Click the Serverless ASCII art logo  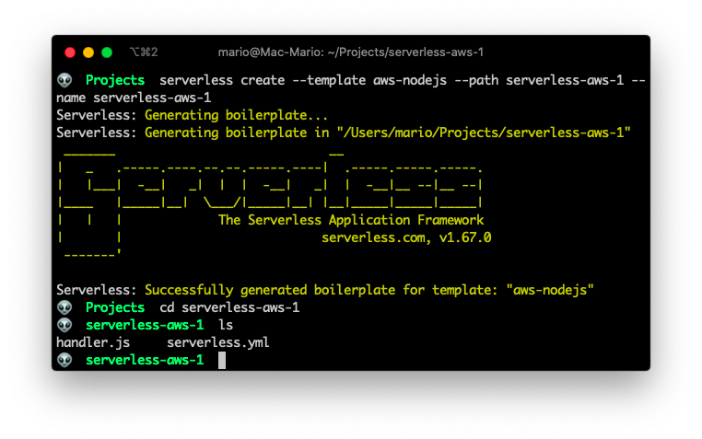(271, 203)
